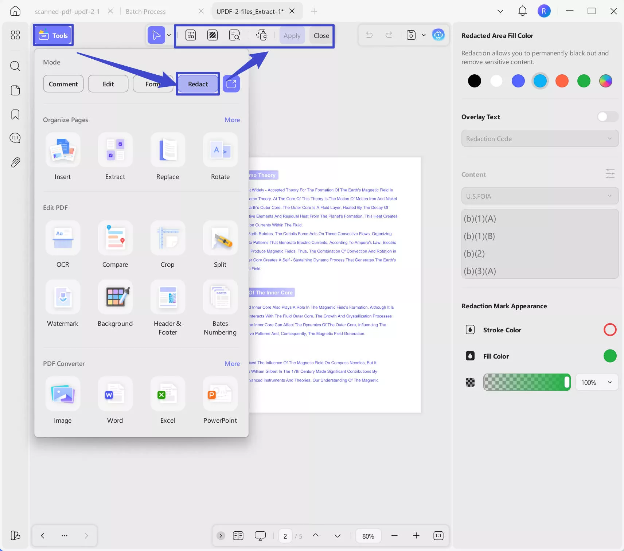Screen dimensions: 624x551
Task: Click the Tools button
Action: tap(53, 35)
